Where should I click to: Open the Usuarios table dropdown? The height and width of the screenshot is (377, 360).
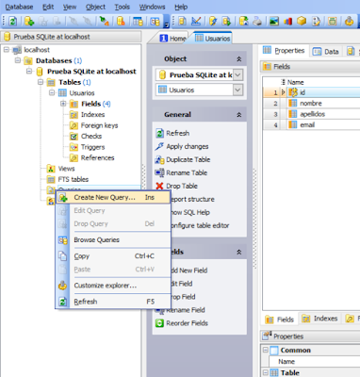point(238,90)
